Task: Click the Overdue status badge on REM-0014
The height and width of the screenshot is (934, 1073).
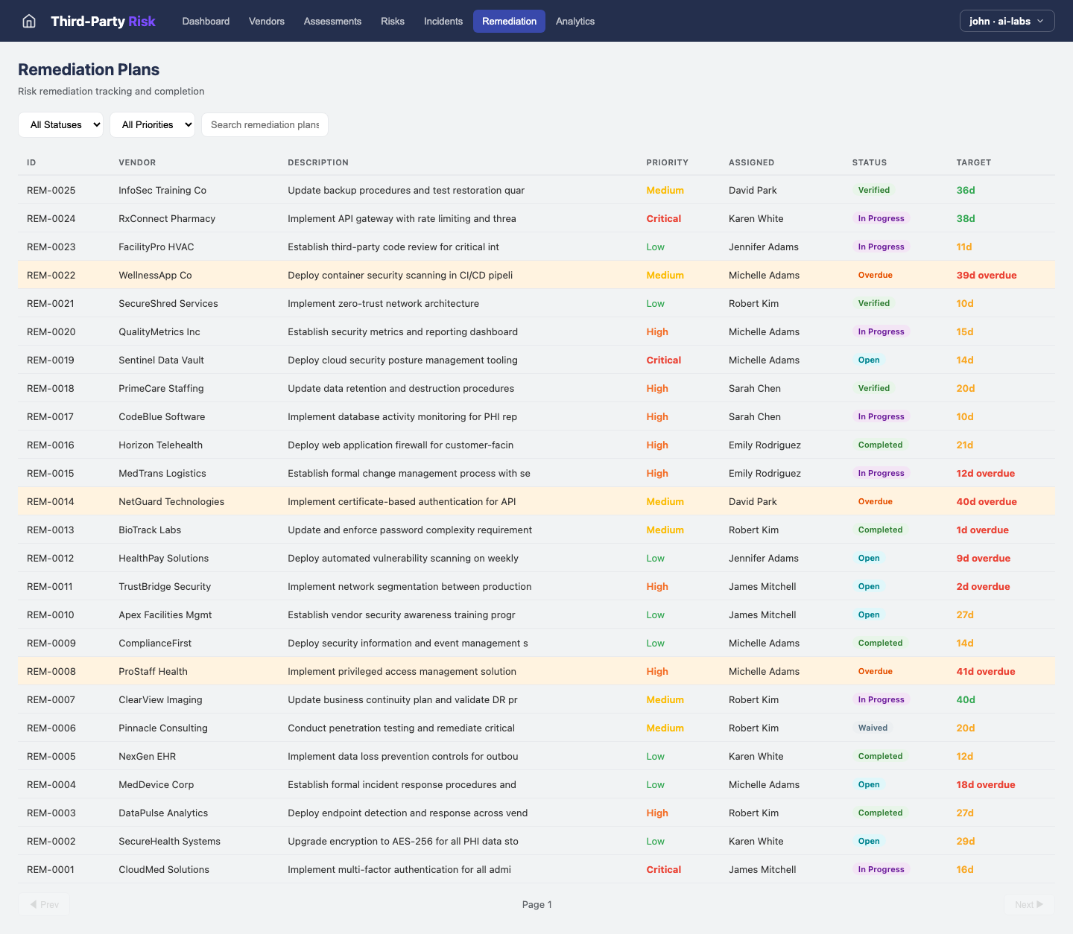Action: coord(875,501)
